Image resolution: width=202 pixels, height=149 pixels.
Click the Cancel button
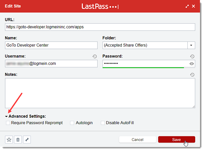(137, 139)
